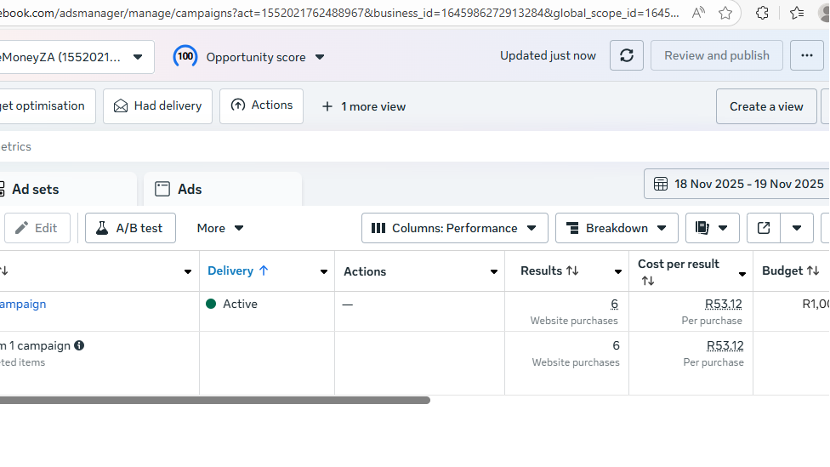This screenshot has height=467, width=830.
Task: Open the ad account selector dropdown
Action: tap(77, 57)
